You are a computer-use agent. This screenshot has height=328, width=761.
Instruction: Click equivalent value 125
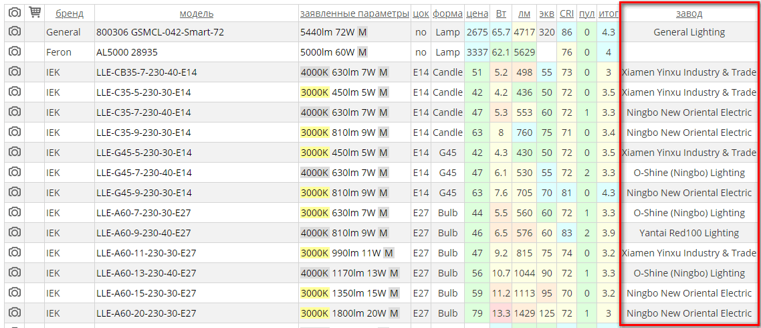pyautogui.click(x=547, y=313)
